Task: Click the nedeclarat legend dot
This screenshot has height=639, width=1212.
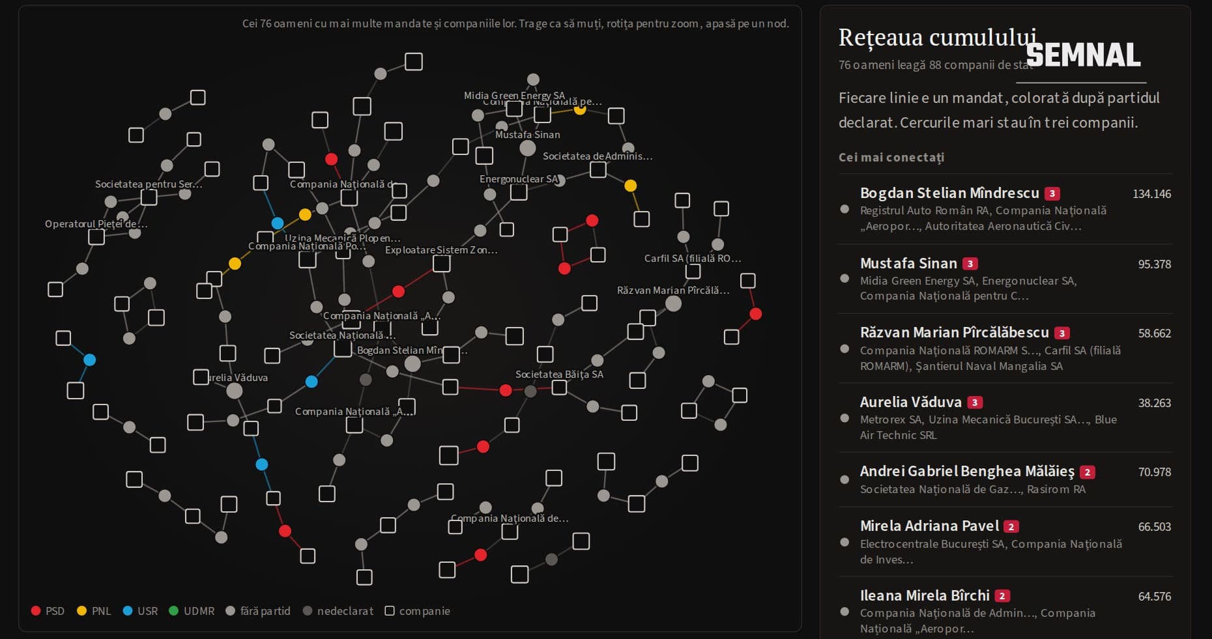Action: click(x=308, y=611)
